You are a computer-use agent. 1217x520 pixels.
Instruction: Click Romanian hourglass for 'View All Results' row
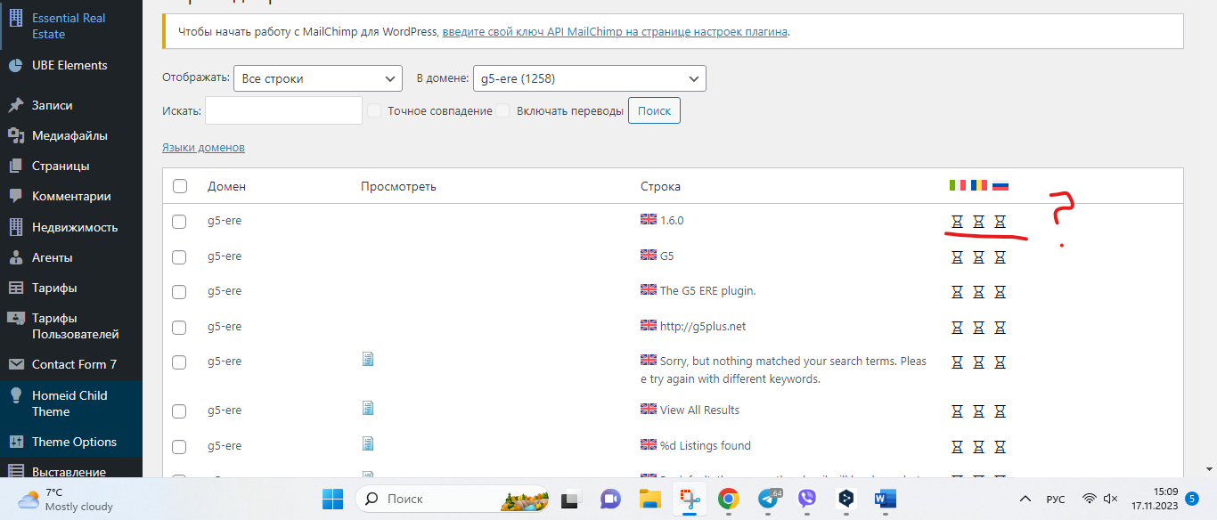(x=978, y=411)
